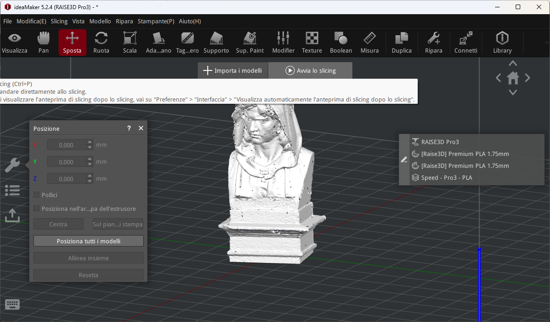
Task: Open the Texture tool
Action: coord(312,43)
